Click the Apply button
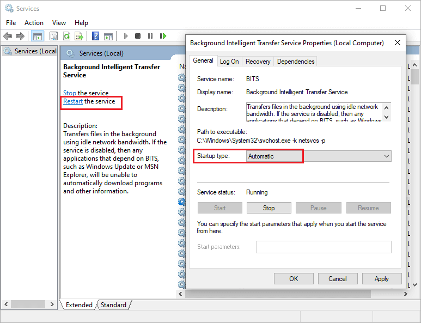 (382, 279)
